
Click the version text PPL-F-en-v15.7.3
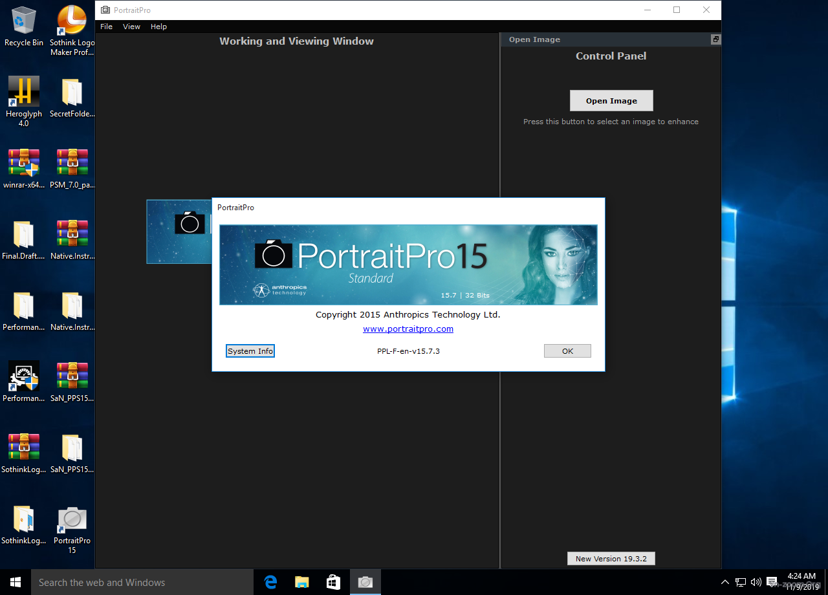pyautogui.click(x=408, y=351)
